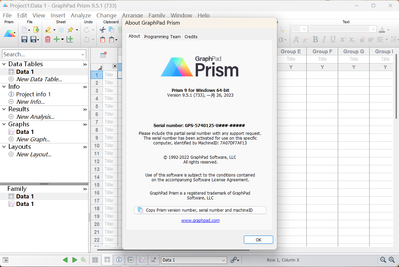Open the Prism logo menu in the toolbar
This screenshot has height=267, width=399.
click(10, 34)
